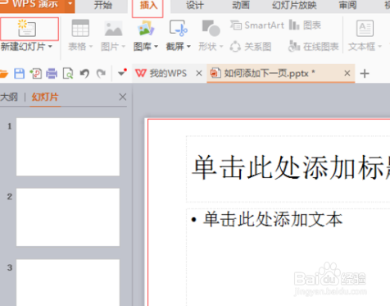Viewport: 390px width, 306px height.
Task: Click the undo arrow icon
Action: (x=84, y=74)
